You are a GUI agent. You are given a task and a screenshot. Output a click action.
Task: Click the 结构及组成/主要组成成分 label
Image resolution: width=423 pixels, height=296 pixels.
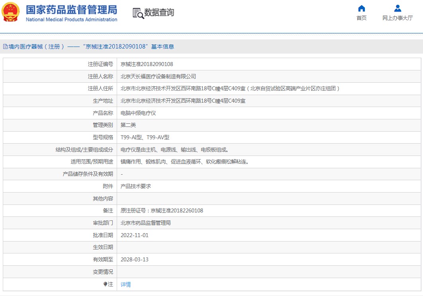84,150
